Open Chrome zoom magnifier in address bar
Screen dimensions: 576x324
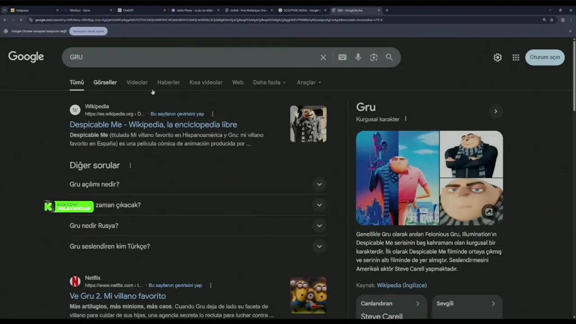tap(544, 20)
